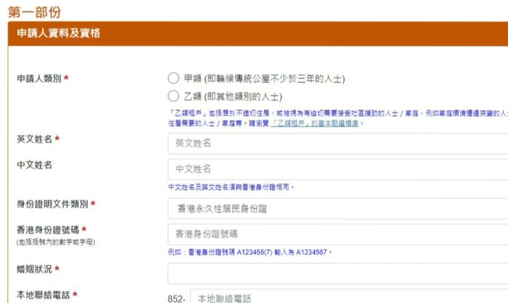The image size is (508, 303).
Task: Focus the 英文姓名 input field
Action: 337,144
